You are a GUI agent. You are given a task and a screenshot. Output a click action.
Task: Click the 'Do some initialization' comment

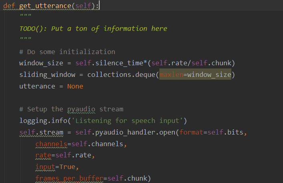pos(67,52)
